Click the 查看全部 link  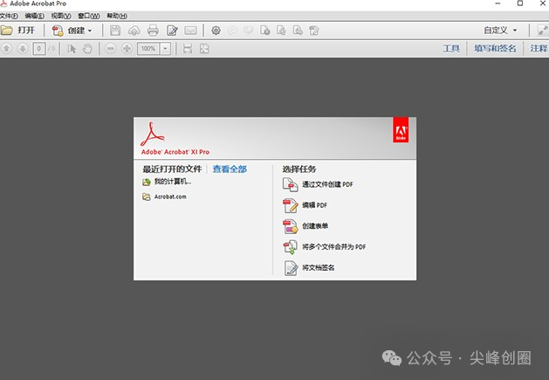230,169
